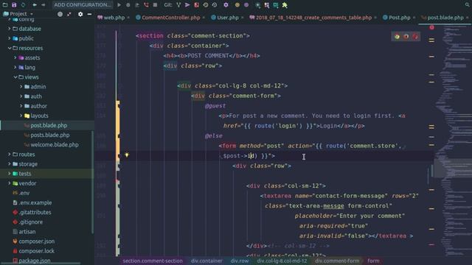This screenshot has height=265, width=472.
Task: Expand the vendor folder
Action: click(10, 183)
